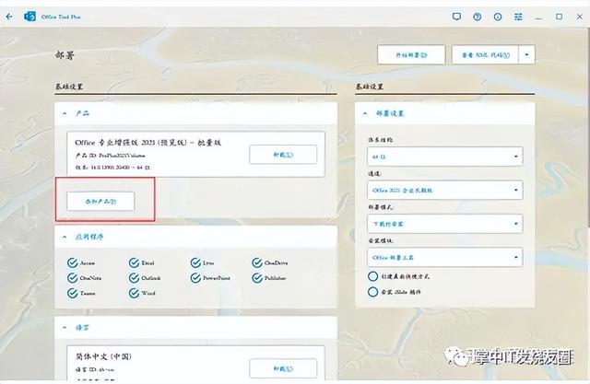
Task: Open the feedback message icon
Action: tap(456, 17)
